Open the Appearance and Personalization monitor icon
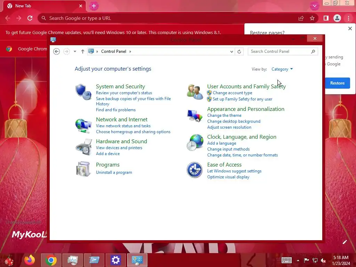The width and height of the screenshot is (356, 267). (x=195, y=115)
